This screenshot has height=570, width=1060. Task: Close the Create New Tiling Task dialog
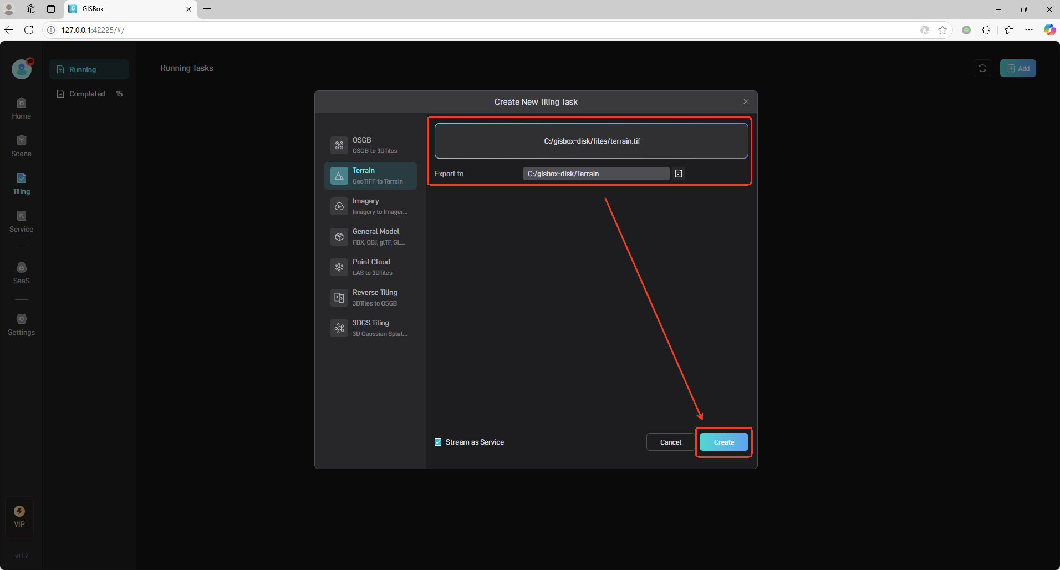click(x=746, y=101)
